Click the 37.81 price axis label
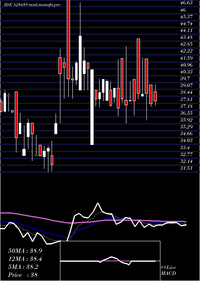 coord(187,99)
